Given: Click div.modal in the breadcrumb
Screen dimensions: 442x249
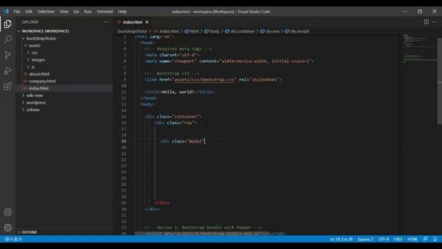Looking at the screenshot, I should tap(300, 31).
